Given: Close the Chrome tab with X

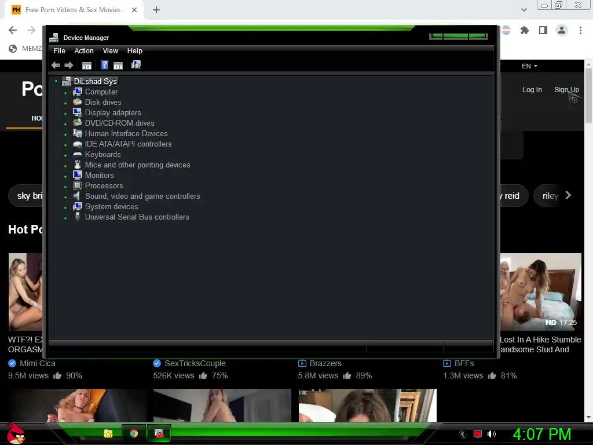Looking at the screenshot, I should coord(134,10).
